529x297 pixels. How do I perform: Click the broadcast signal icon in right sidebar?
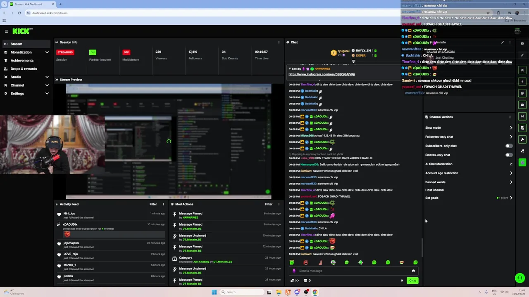[x=522, y=116]
